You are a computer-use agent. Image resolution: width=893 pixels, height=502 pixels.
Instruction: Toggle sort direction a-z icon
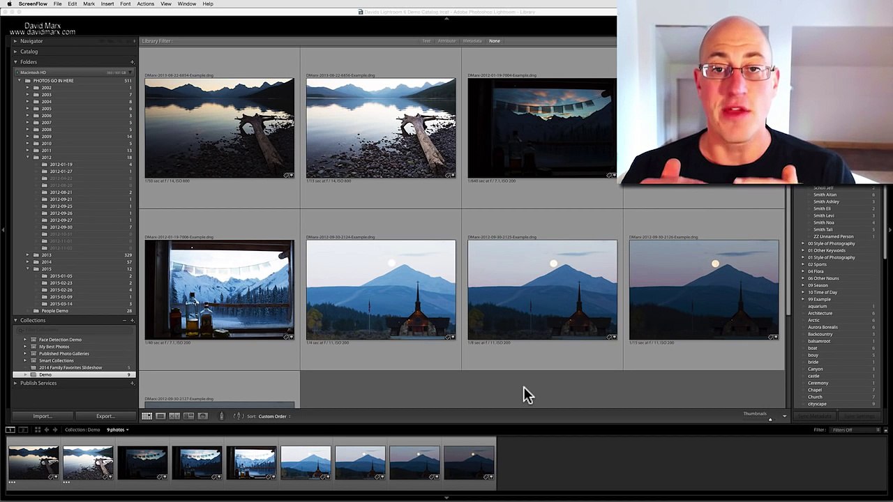coord(237,416)
